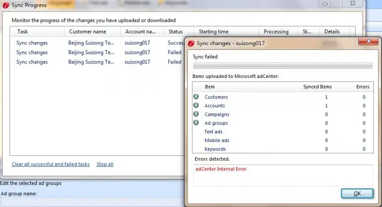The width and height of the screenshot is (382, 207).
Task: Click the Sync Progress window app icon
Action: click(x=6, y=5)
